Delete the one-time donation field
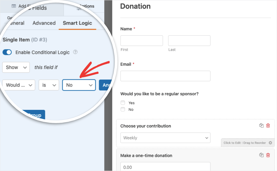This screenshot has height=171, width=277. (268, 155)
